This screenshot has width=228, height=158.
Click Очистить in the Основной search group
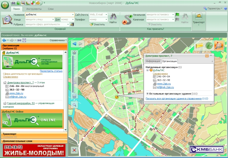[97, 24]
